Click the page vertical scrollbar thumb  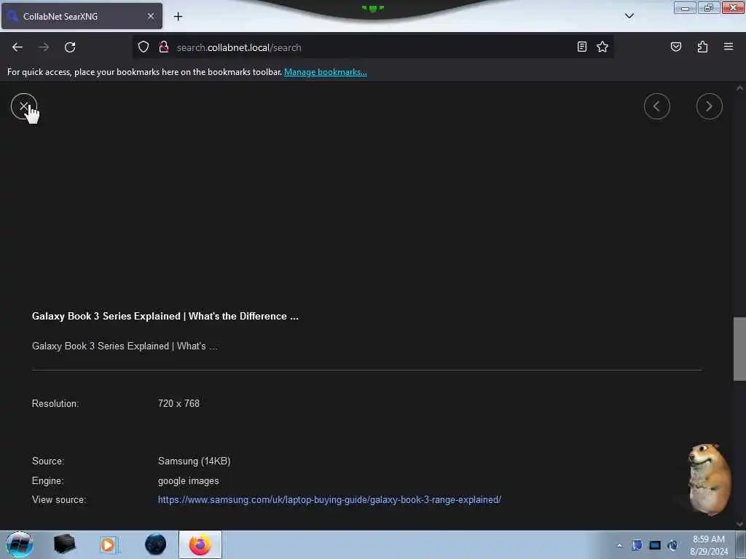point(739,349)
